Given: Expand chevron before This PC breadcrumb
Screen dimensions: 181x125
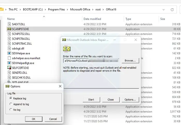Looking at the screenshot, I should [6, 10].
